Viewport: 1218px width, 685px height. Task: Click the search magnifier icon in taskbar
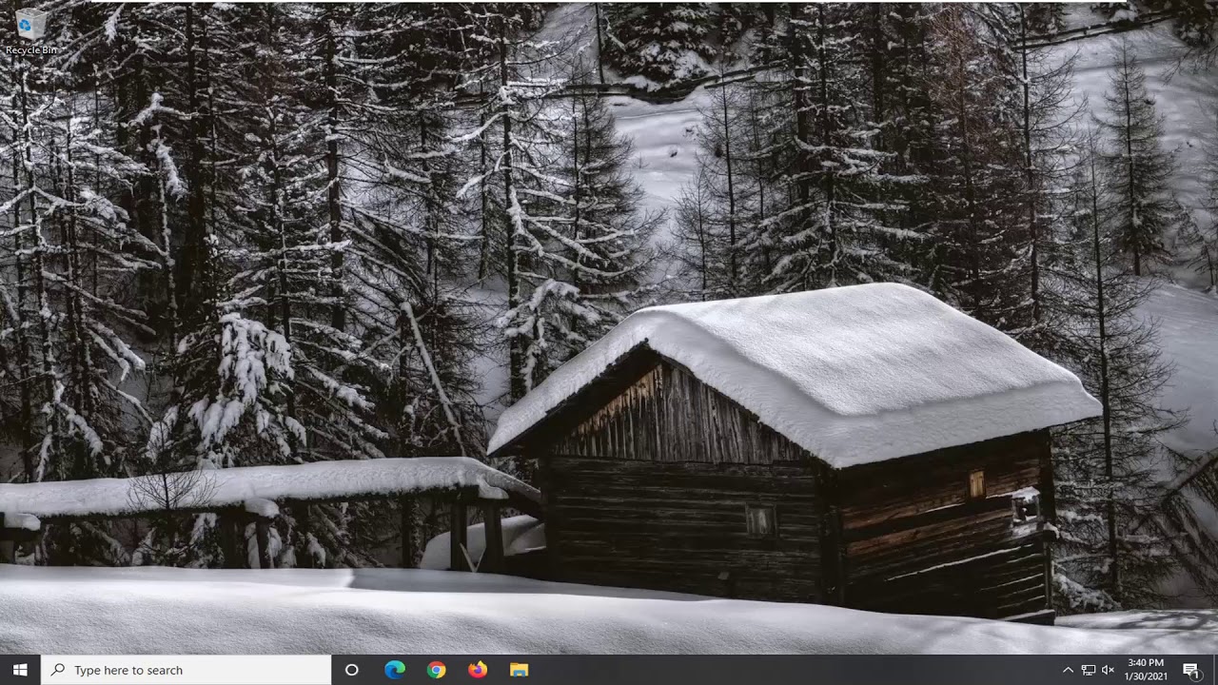pyautogui.click(x=58, y=670)
